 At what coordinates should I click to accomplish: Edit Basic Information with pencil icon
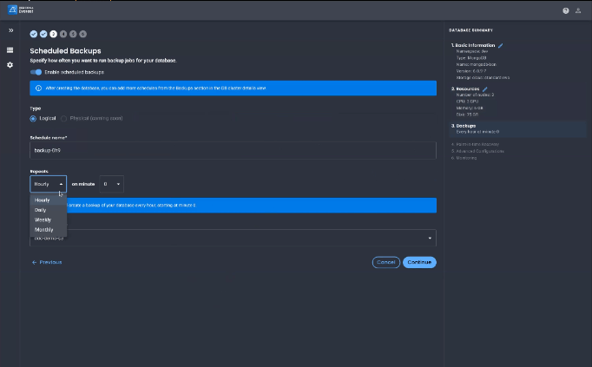pos(500,45)
